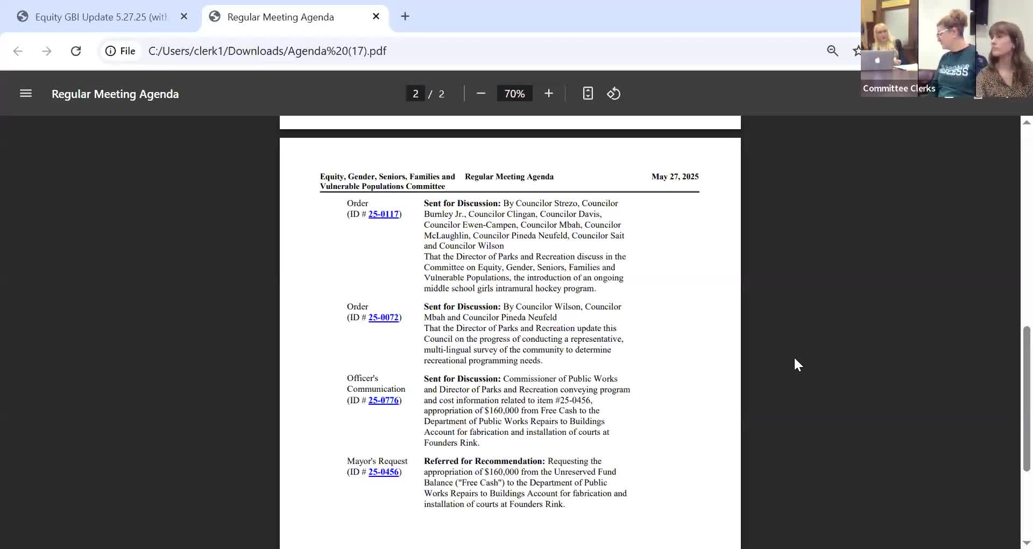Open a new browser tab
Screen dimensions: 1033x549
[x=405, y=17]
